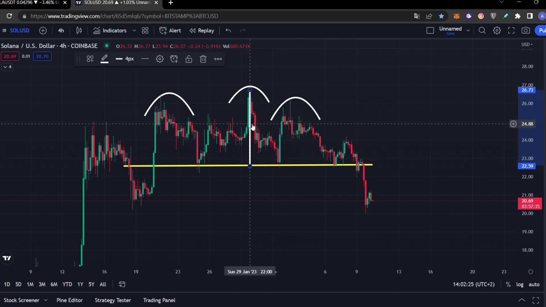546x307 pixels.
Task: Lock the selected drawing
Action: tap(189, 59)
